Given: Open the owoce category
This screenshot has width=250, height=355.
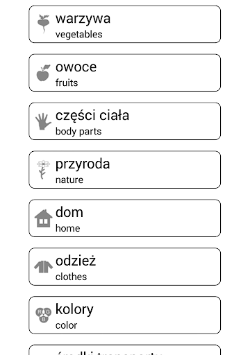Looking at the screenshot, I should 124,73.
